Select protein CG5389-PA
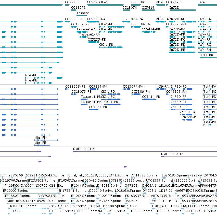The width and height of the screenshot is (217, 215). (x=136, y=94)
